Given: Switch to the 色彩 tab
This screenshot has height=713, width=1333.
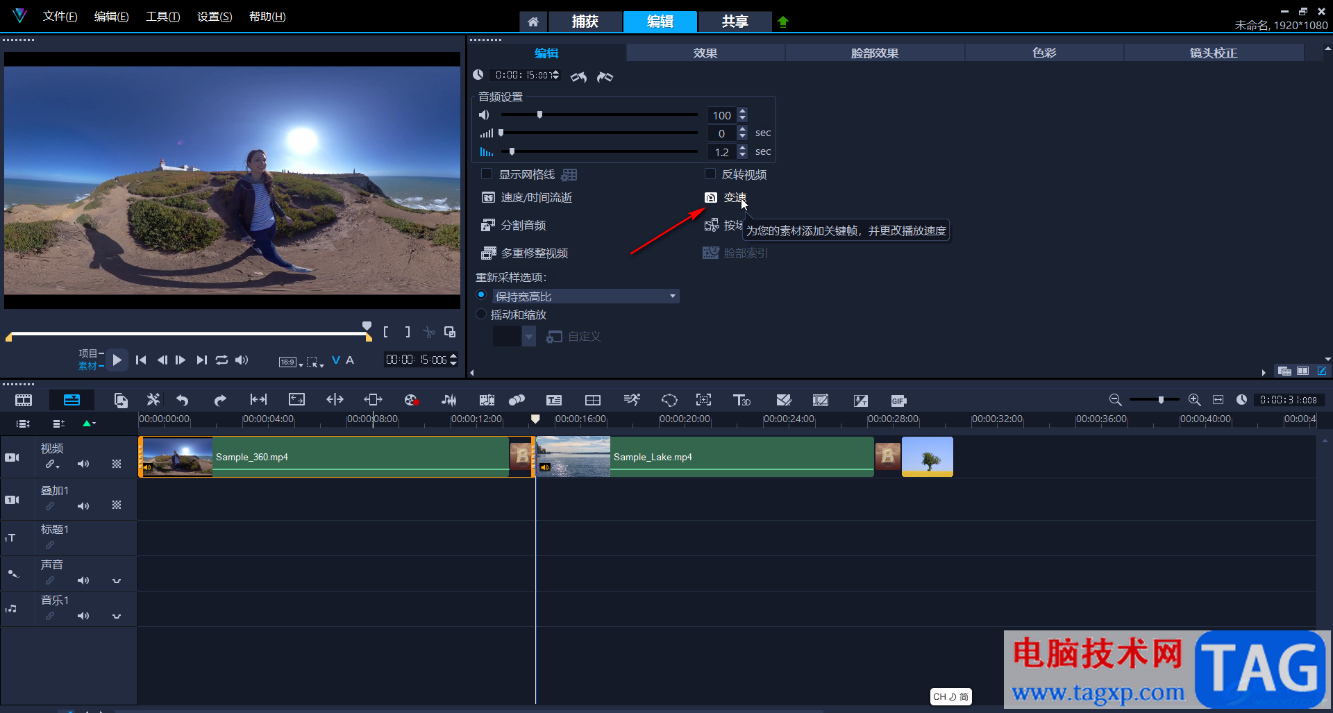Looking at the screenshot, I should click(x=1043, y=53).
